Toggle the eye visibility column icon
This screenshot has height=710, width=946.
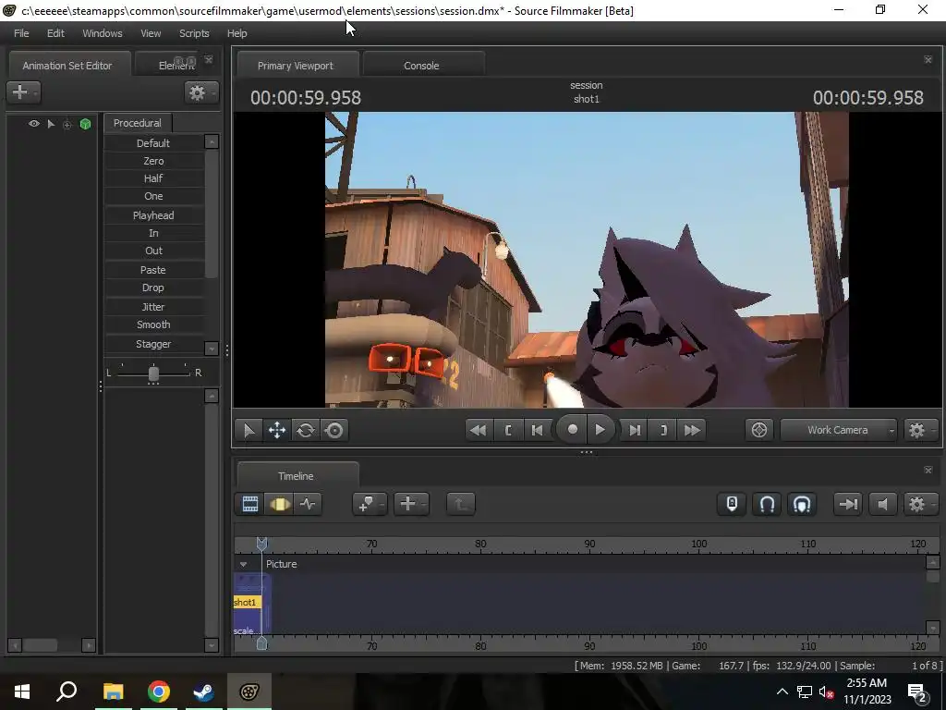(x=34, y=124)
